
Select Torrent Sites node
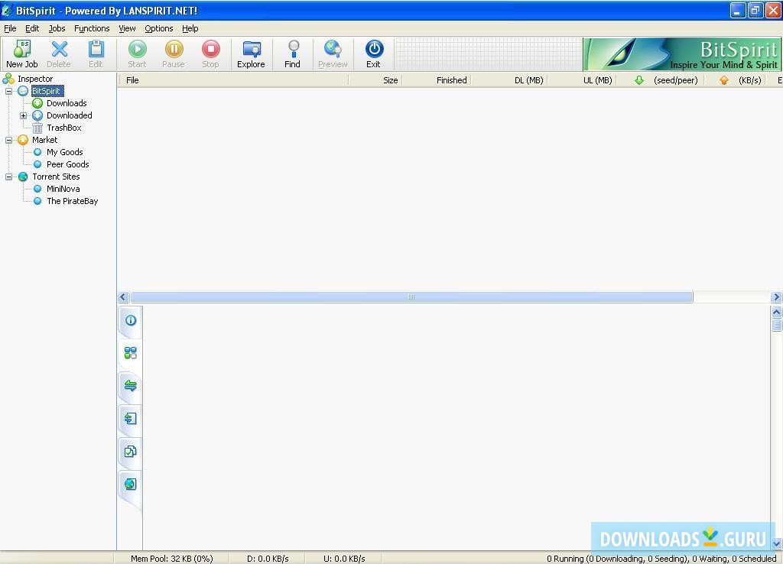[x=56, y=177]
